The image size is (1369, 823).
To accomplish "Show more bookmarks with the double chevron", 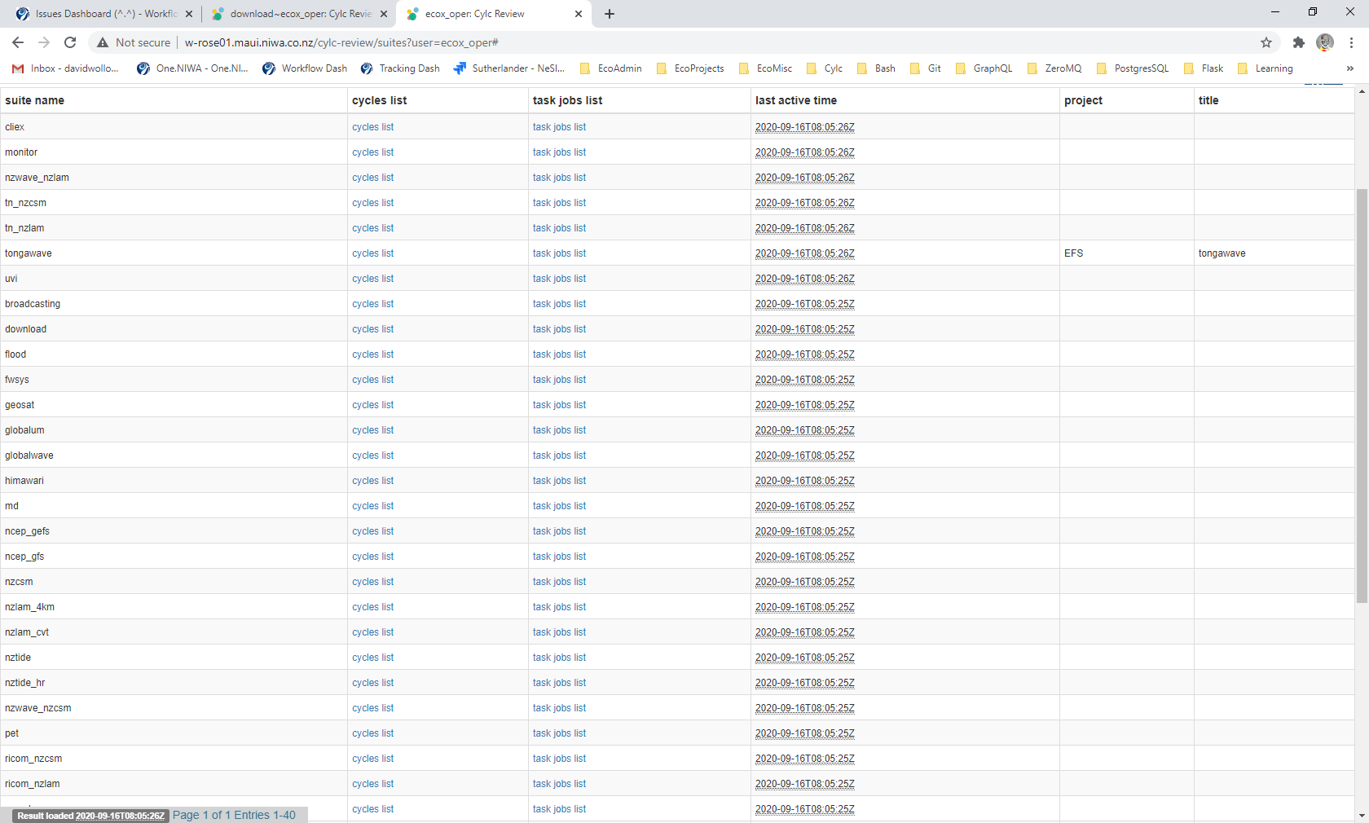I will tap(1350, 68).
